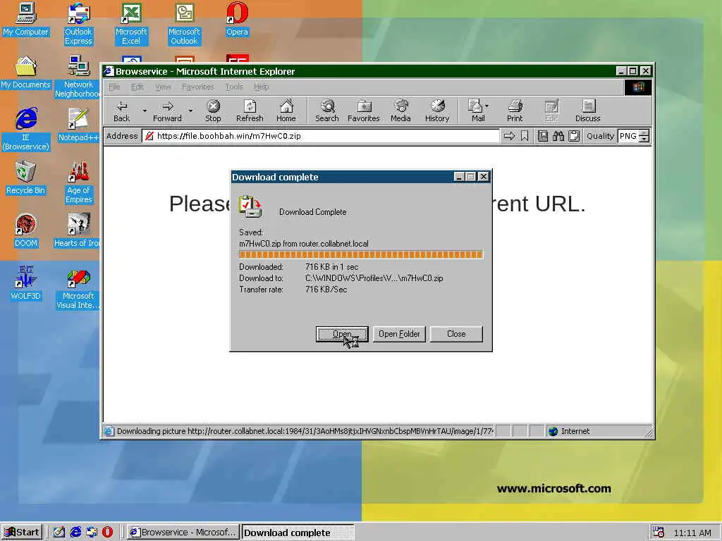Click the Quality stepper down arrow

pos(644,139)
